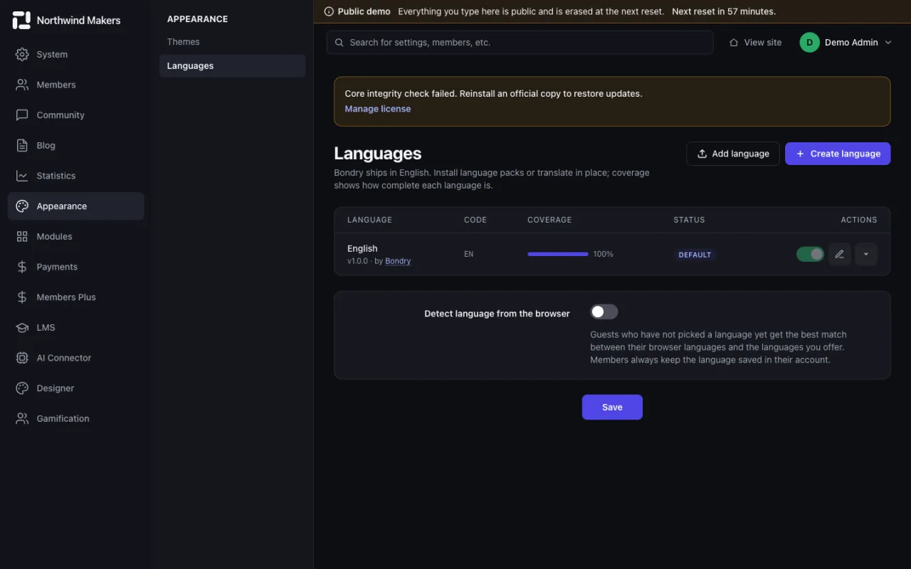Edit the English language with pencil icon

(x=840, y=254)
